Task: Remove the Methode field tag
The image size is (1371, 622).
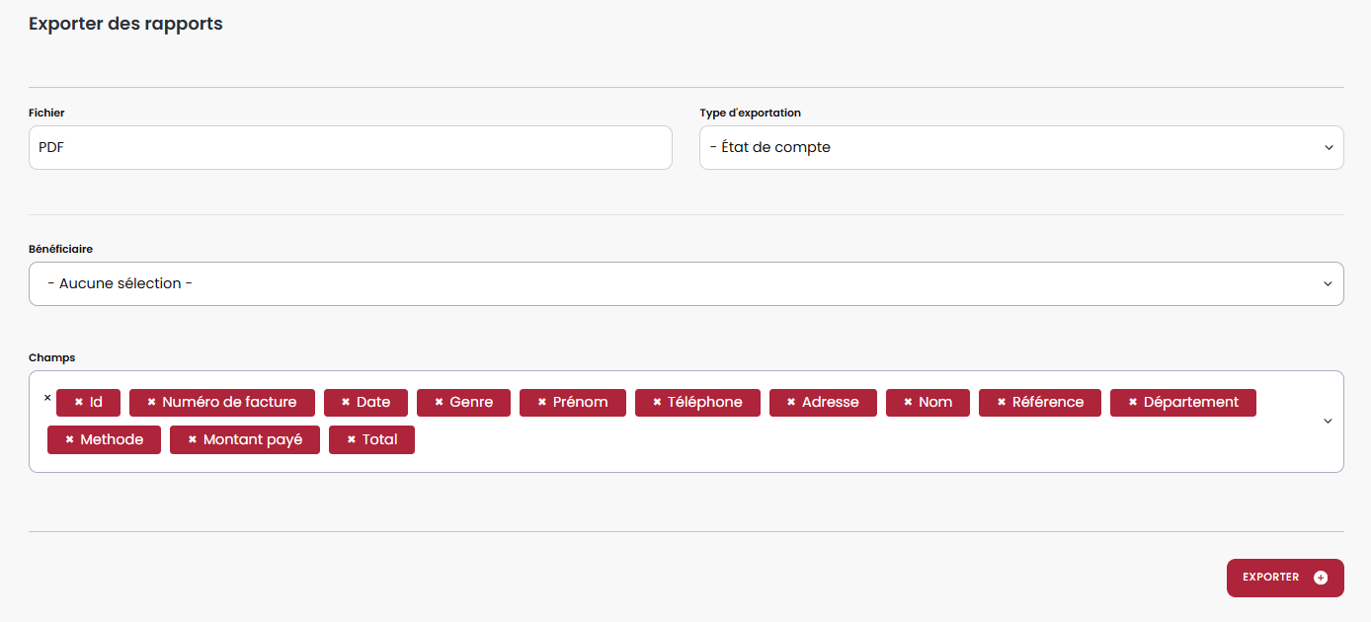Action: click(x=69, y=440)
